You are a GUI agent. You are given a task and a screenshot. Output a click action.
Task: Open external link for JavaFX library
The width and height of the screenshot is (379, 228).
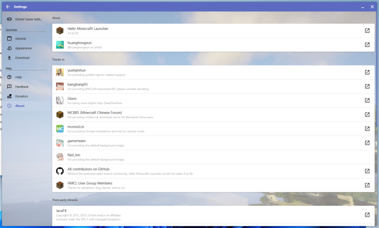367,215
